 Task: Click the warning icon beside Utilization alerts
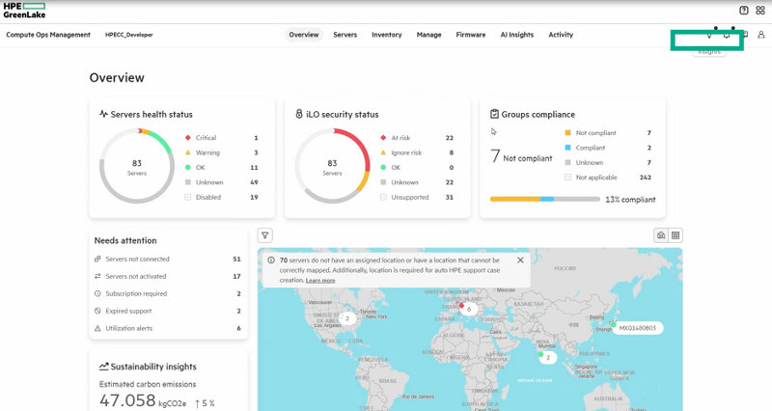tap(97, 328)
